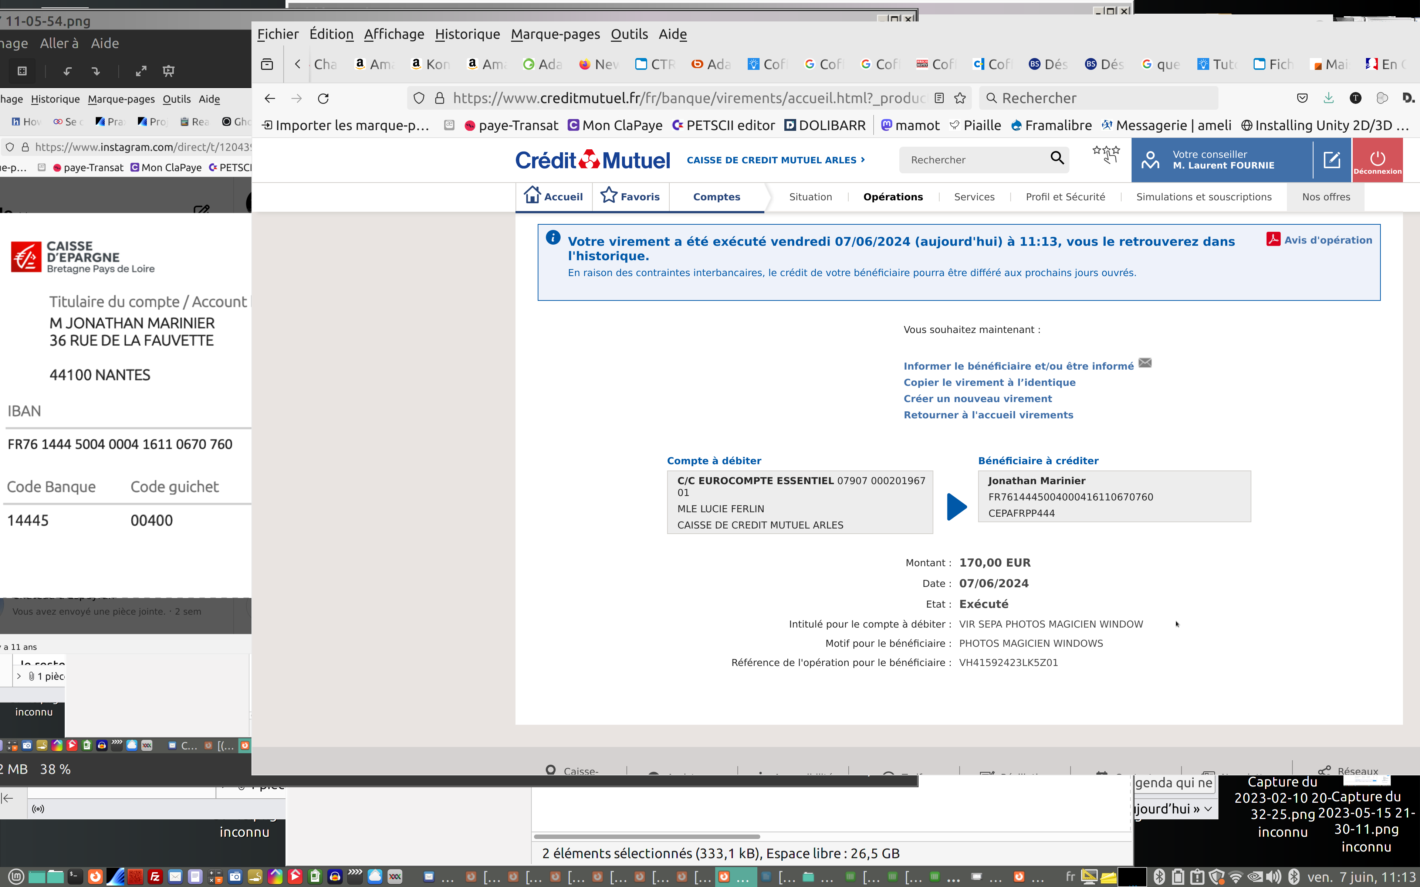
Task: Open the Historique menu in Firefox
Action: coord(467,34)
